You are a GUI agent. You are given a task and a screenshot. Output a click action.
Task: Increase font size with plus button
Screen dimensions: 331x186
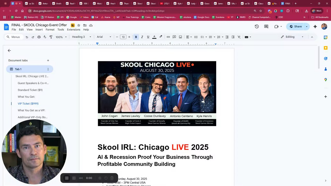point(129,37)
